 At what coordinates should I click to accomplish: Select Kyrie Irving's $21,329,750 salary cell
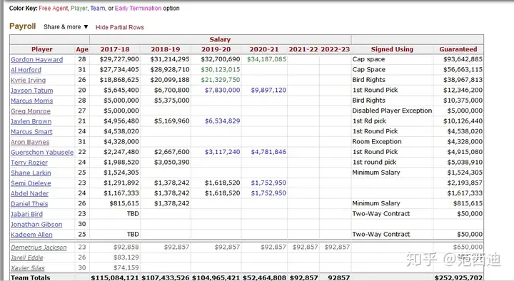(221, 80)
